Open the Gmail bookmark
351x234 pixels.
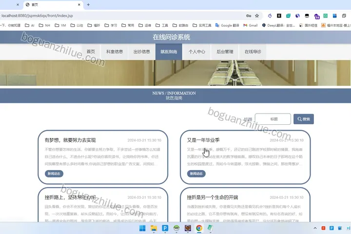point(251,25)
